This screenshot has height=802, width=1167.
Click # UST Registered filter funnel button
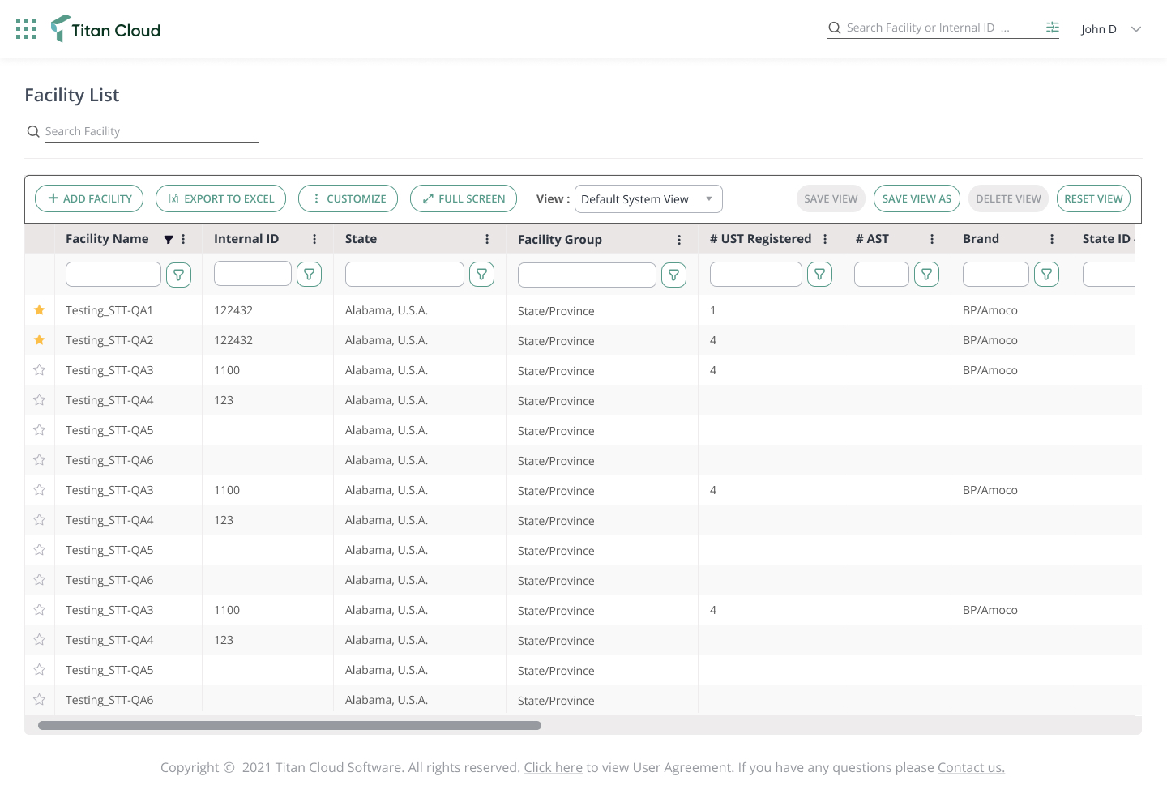click(820, 275)
